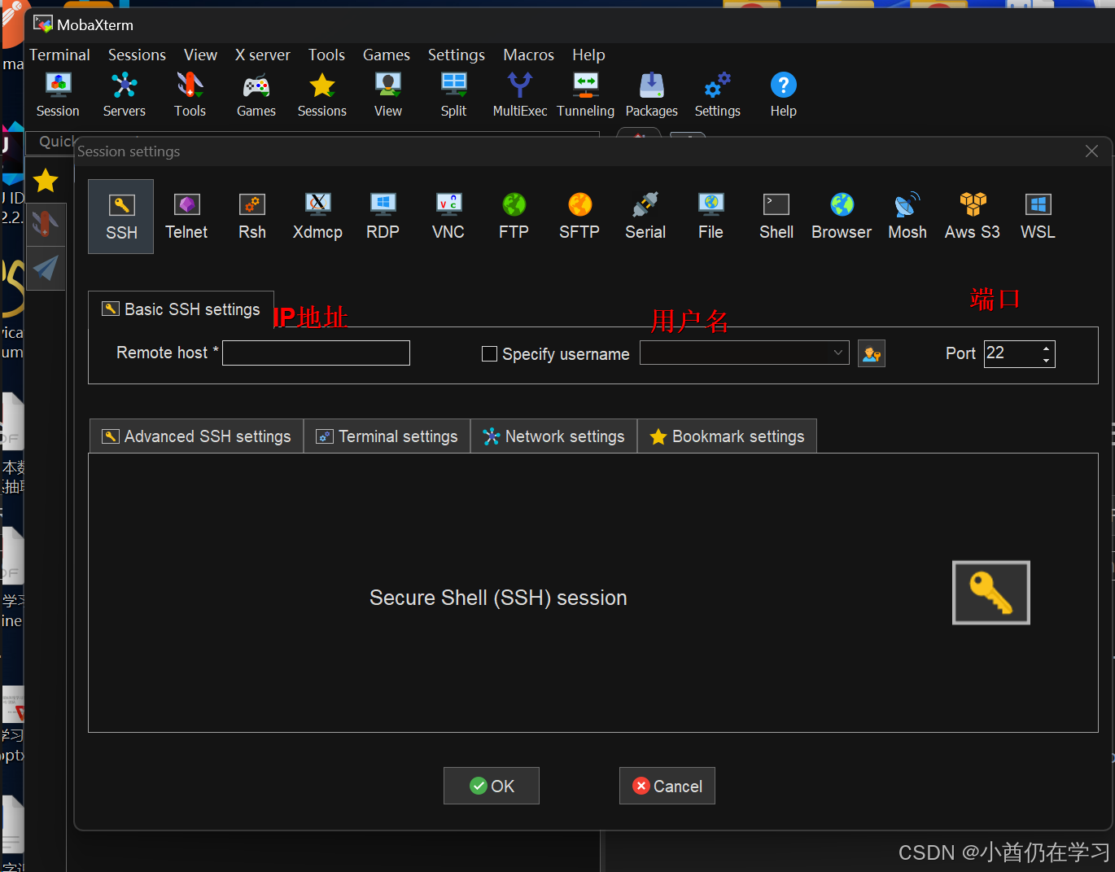Select the Aws S3 session type
The height and width of the screenshot is (872, 1115).
[x=973, y=217]
